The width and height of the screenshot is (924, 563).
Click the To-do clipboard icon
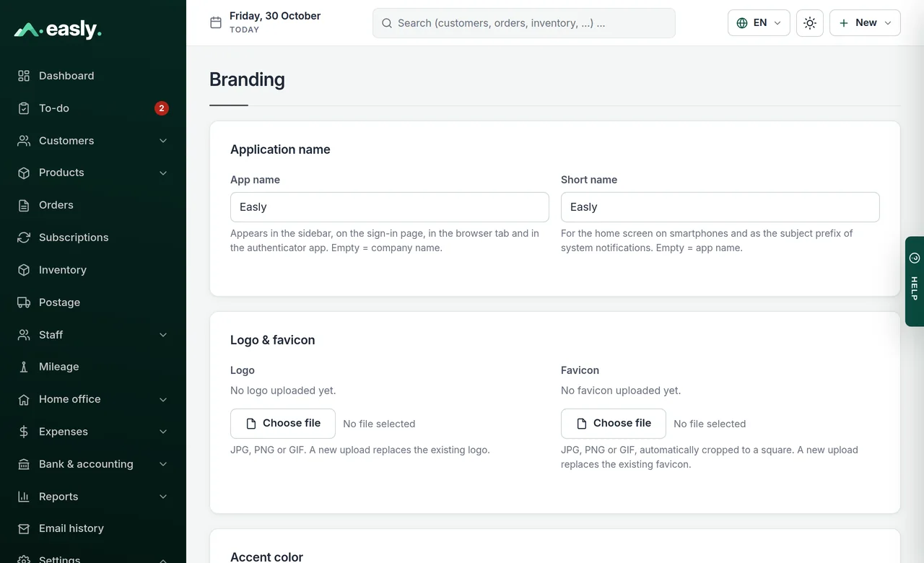click(x=24, y=108)
